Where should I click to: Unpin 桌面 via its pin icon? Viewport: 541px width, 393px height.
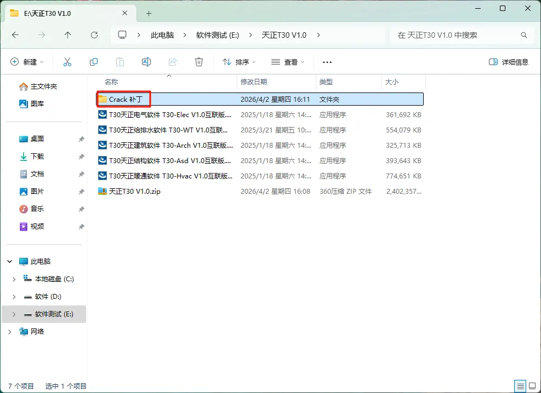click(x=81, y=139)
